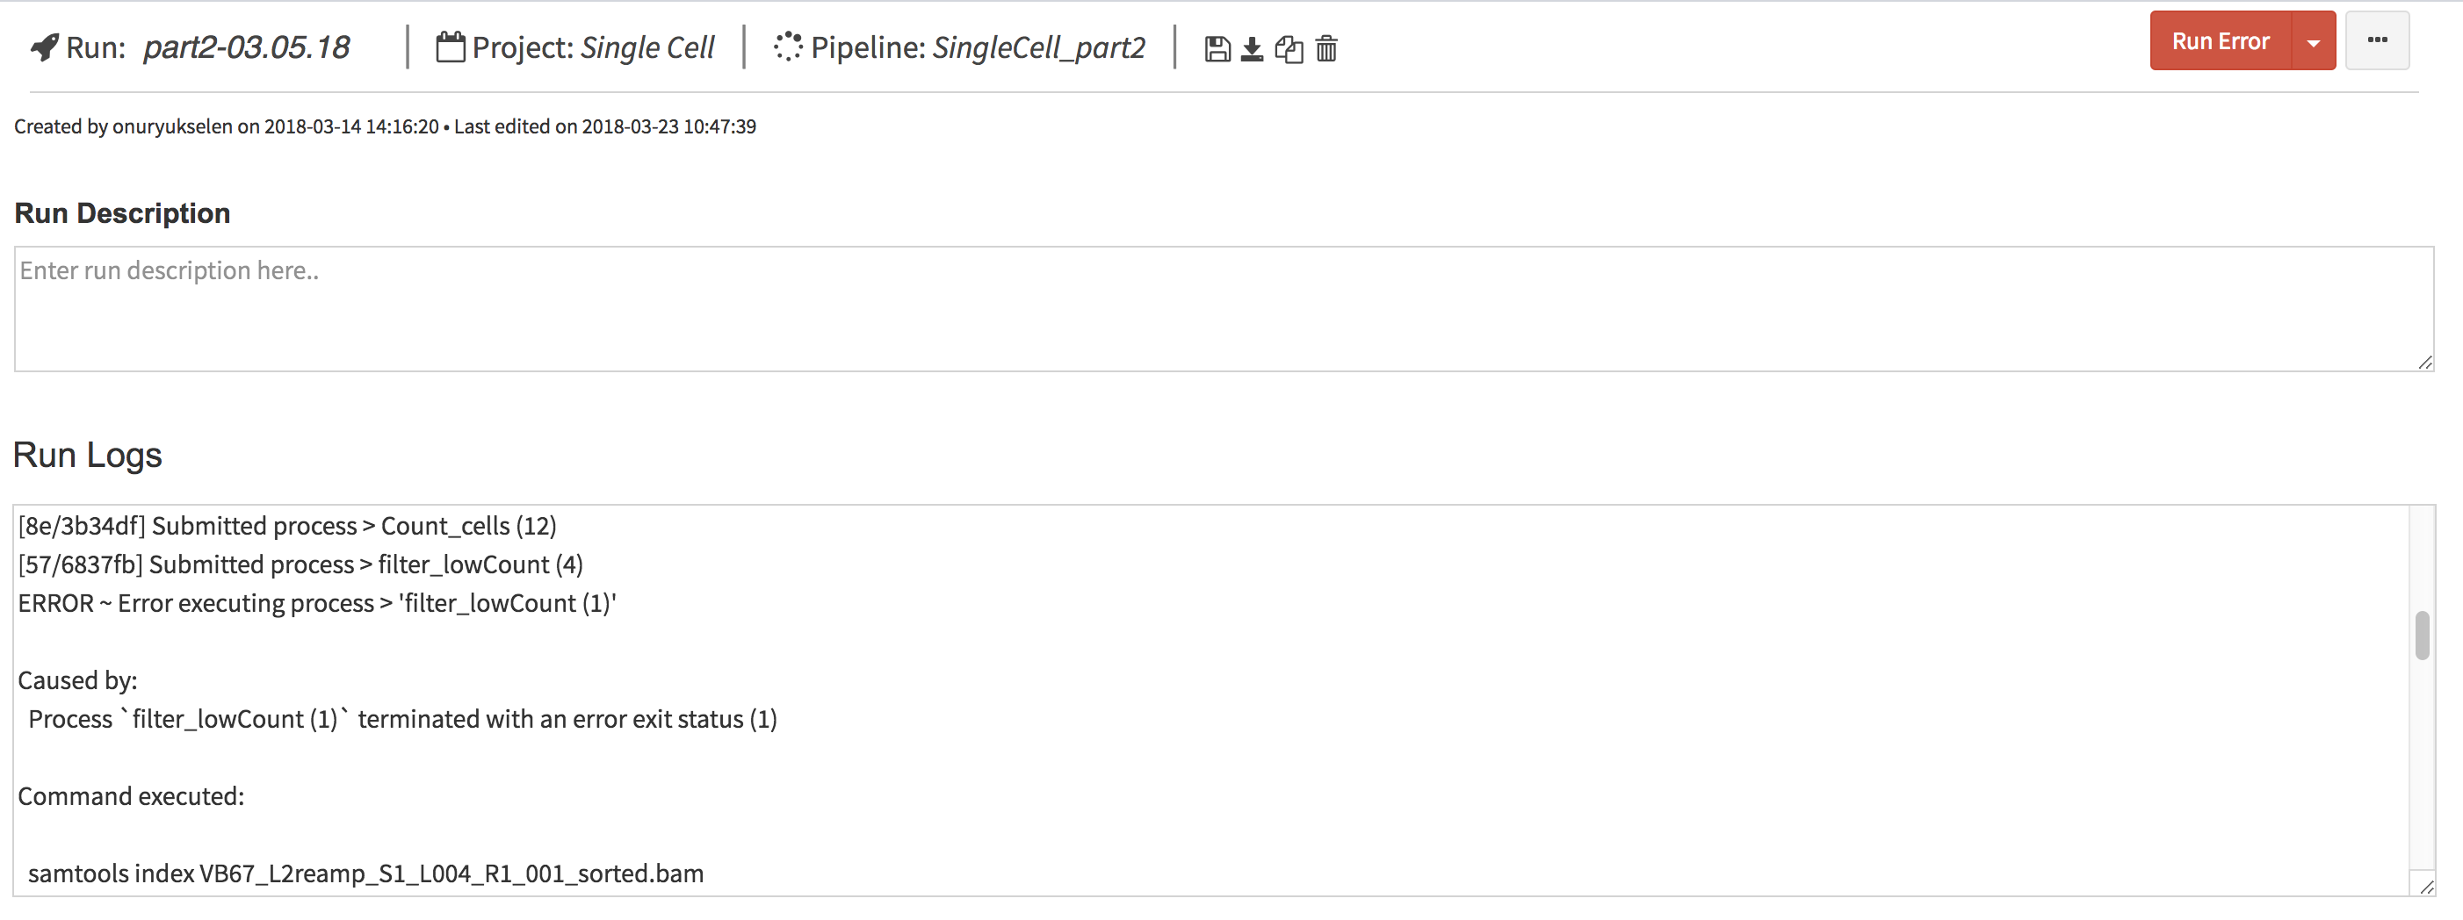Click the delete run trash icon

pos(1326,49)
